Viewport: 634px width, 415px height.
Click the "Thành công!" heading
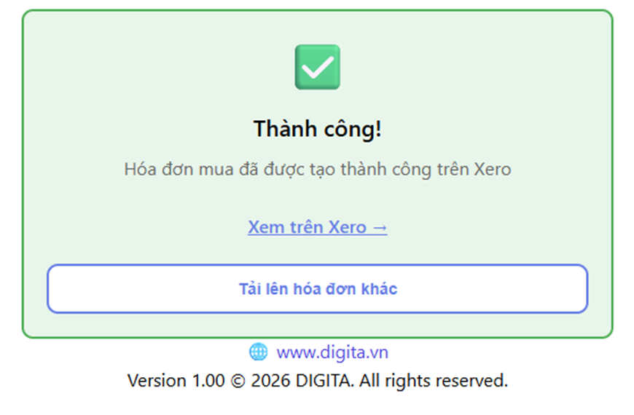(317, 130)
